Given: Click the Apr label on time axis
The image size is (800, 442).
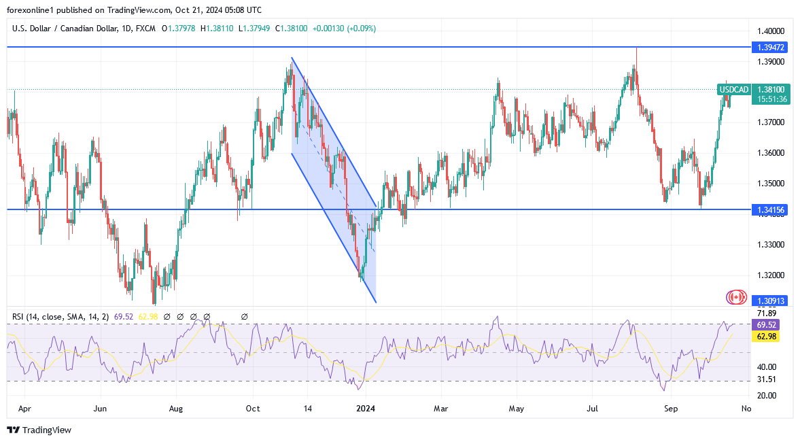Looking at the screenshot, I should [x=24, y=409].
